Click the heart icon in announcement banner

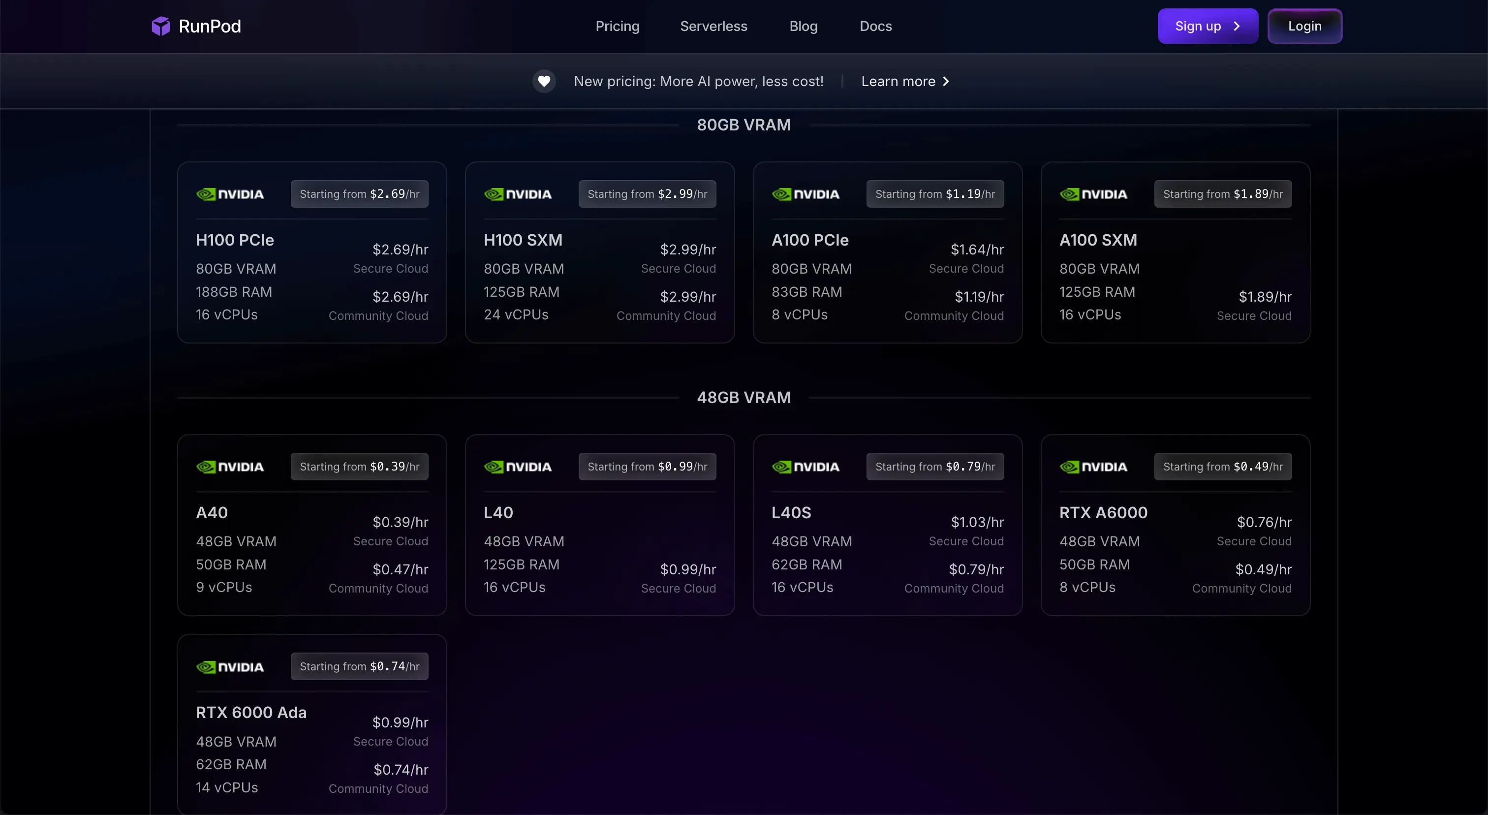coord(544,81)
